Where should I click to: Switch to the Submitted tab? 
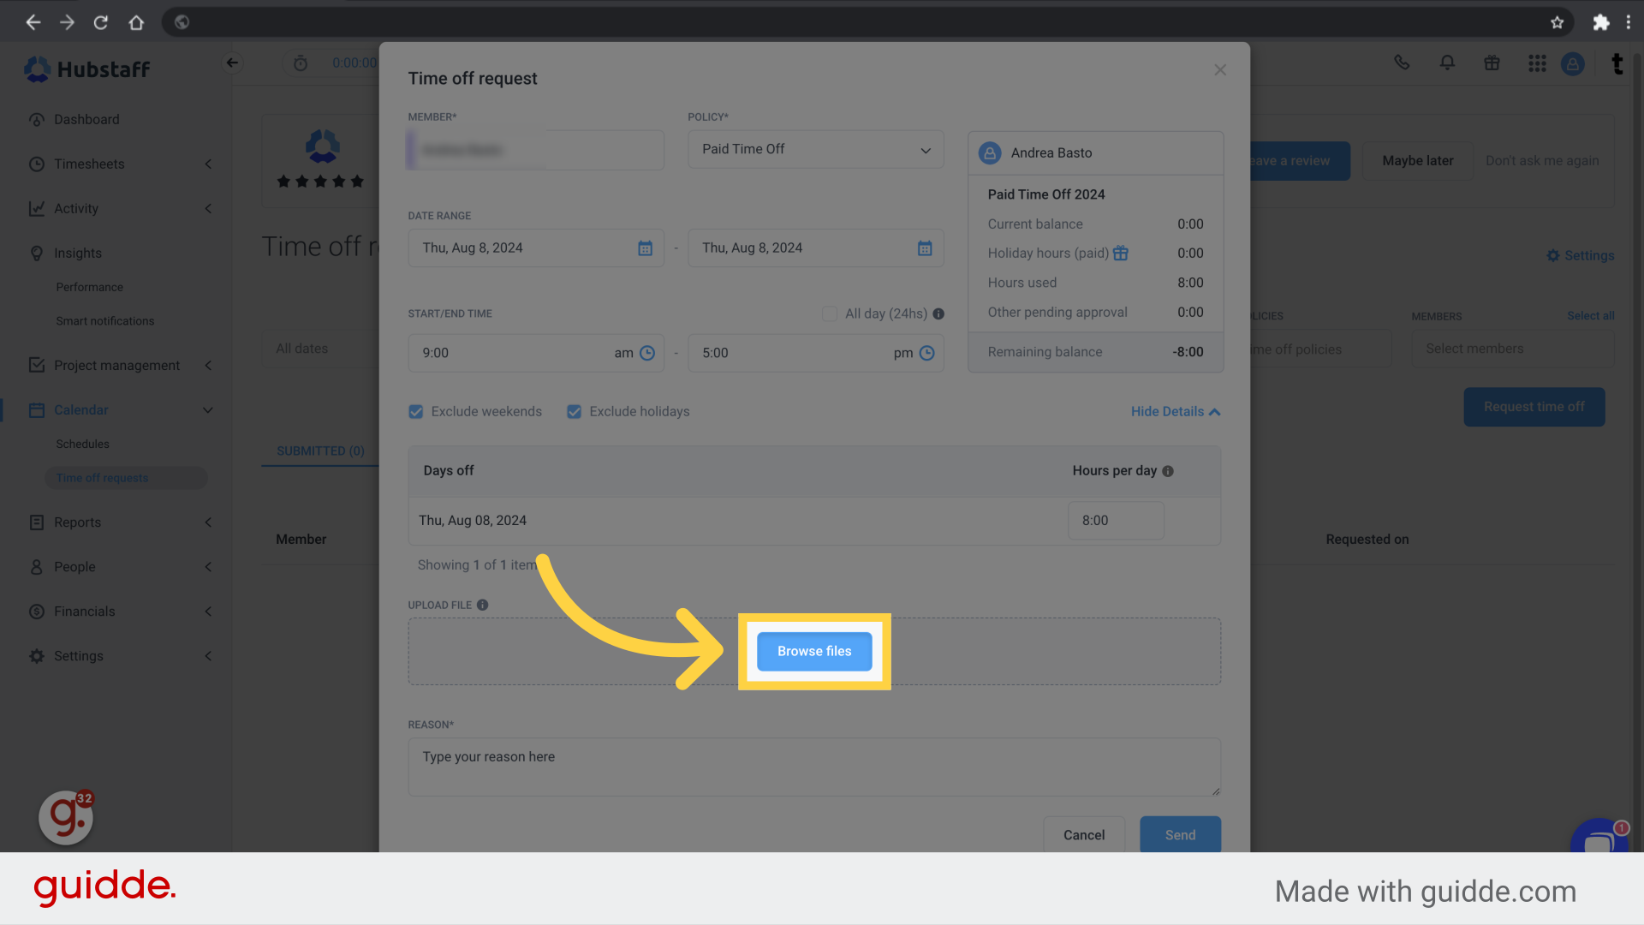point(319,451)
